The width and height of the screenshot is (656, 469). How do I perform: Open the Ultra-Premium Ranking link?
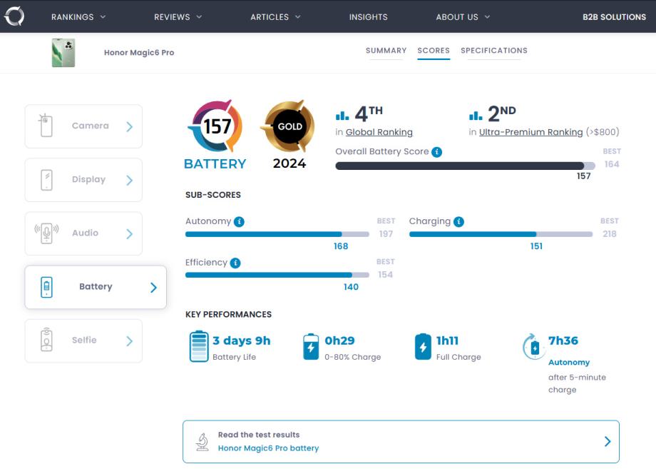(x=531, y=132)
